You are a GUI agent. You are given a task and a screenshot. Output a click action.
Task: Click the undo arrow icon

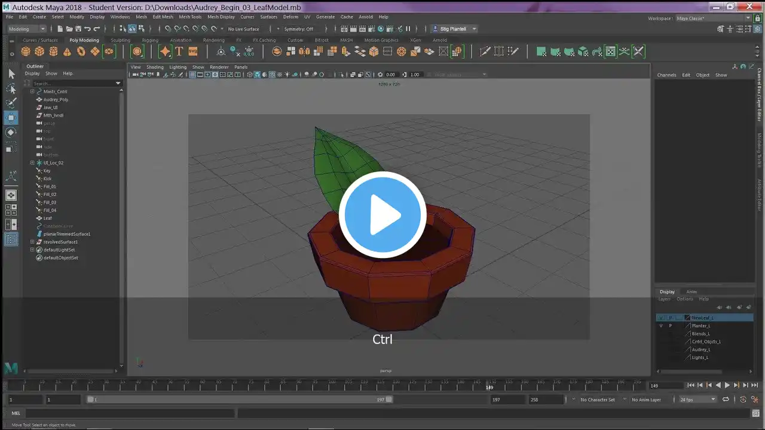coord(88,29)
